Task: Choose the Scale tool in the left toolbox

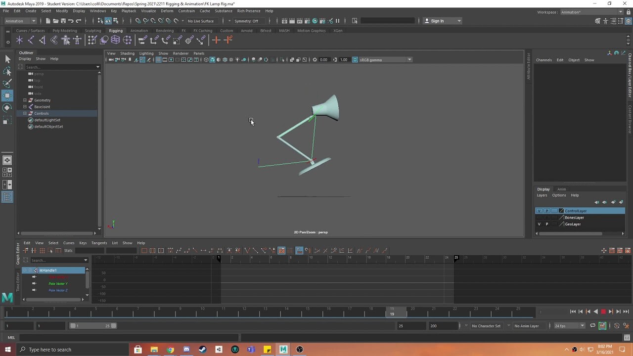Action: click(x=7, y=119)
